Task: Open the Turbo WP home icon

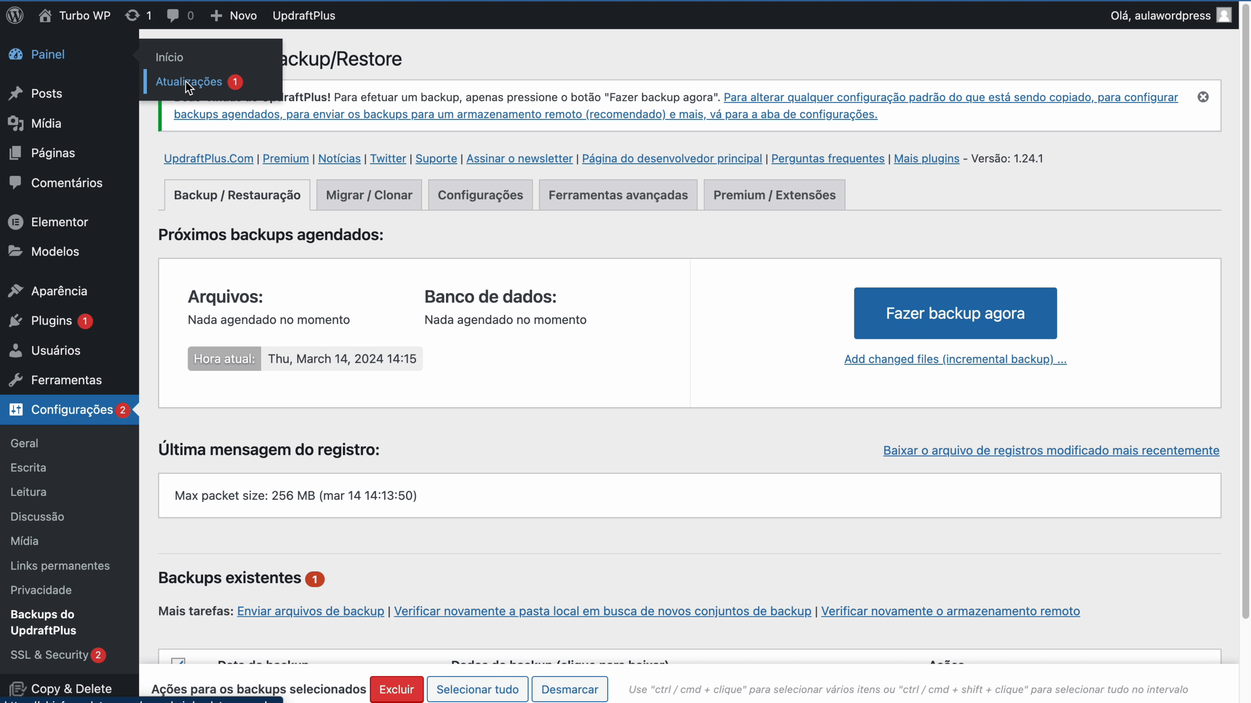Action: coord(45,16)
